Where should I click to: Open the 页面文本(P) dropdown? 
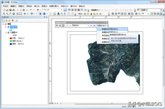[102, 26]
